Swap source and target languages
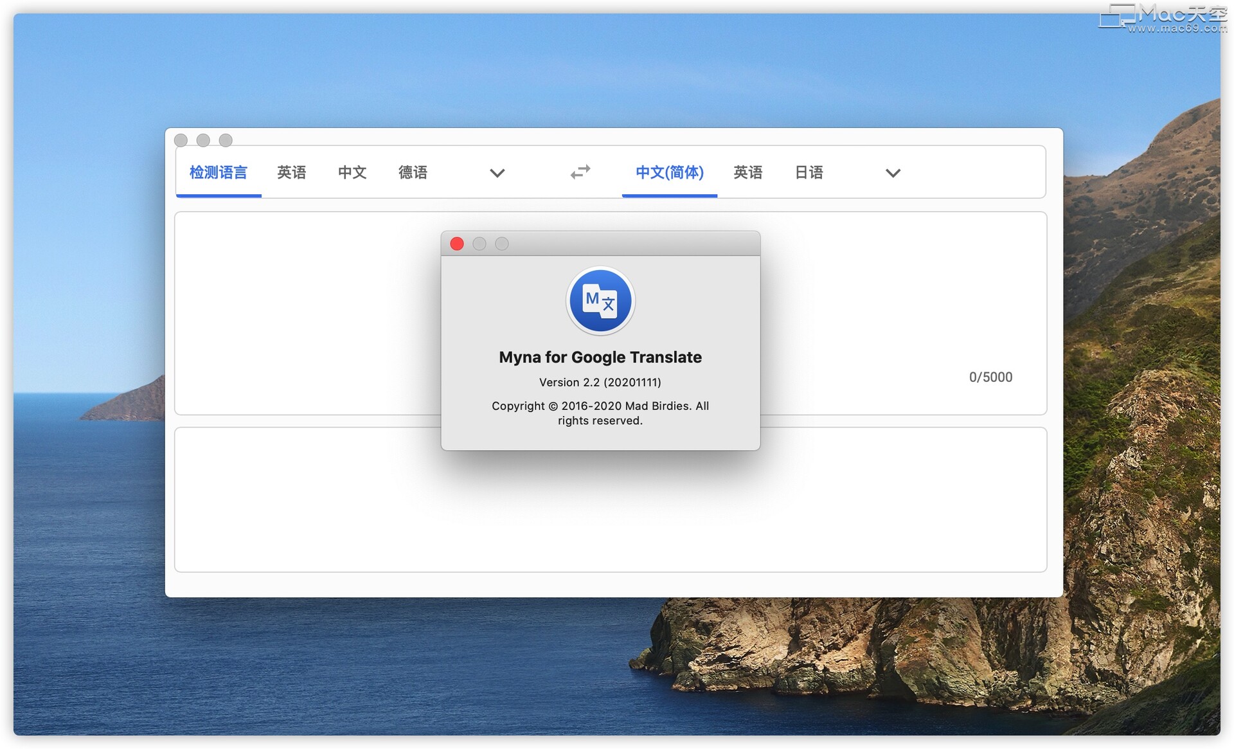Viewport: 1234px width, 749px height. pos(580,172)
